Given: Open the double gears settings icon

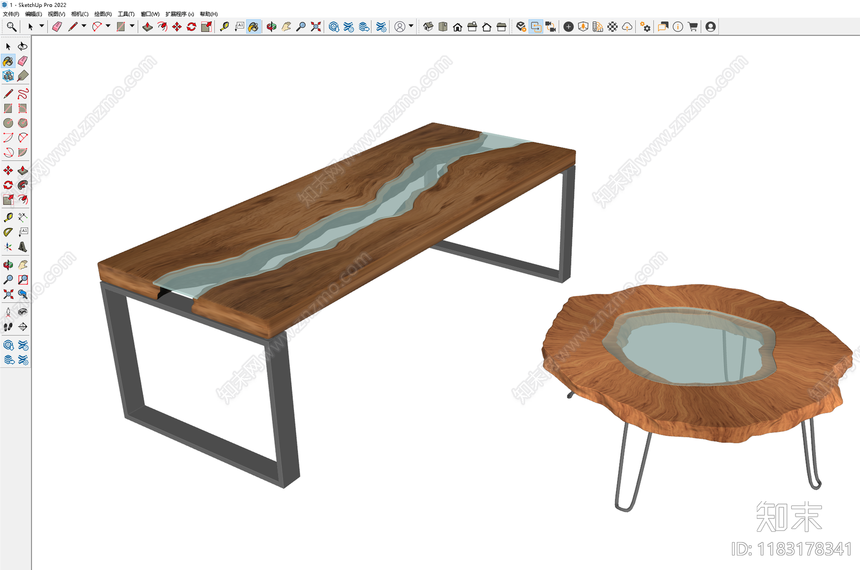Looking at the screenshot, I should coord(646,26).
